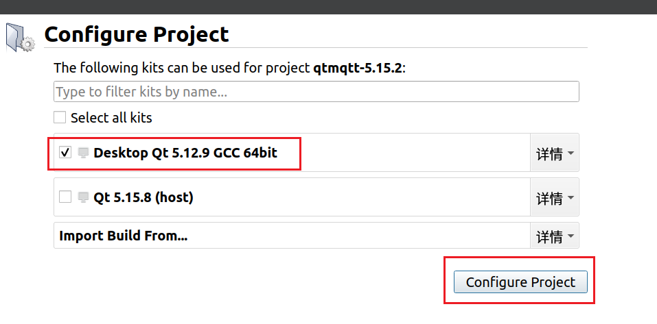Uncheck Desktop Qt 5.12.9 GCC 64bit kit

(x=65, y=153)
